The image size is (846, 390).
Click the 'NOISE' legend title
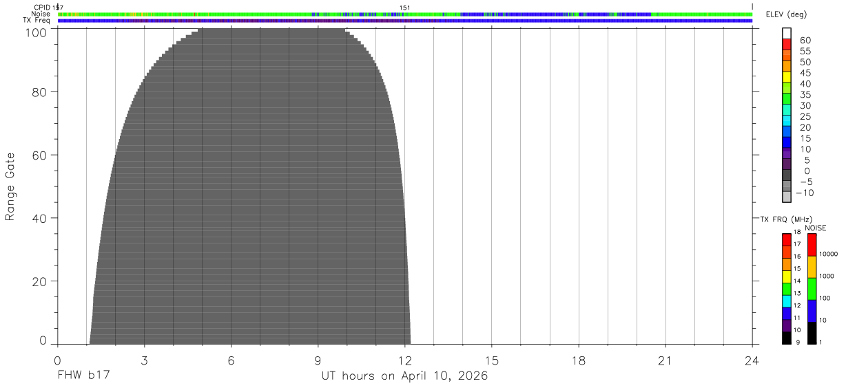815,228
